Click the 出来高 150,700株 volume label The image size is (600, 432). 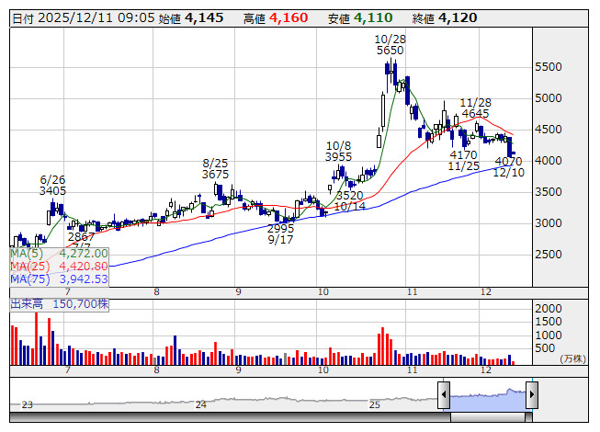click(60, 304)
